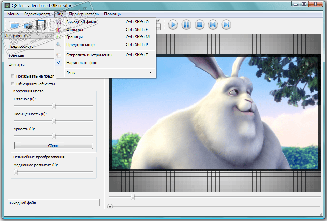
Task: Open the Помощь menu
Action: click(112, 14)
